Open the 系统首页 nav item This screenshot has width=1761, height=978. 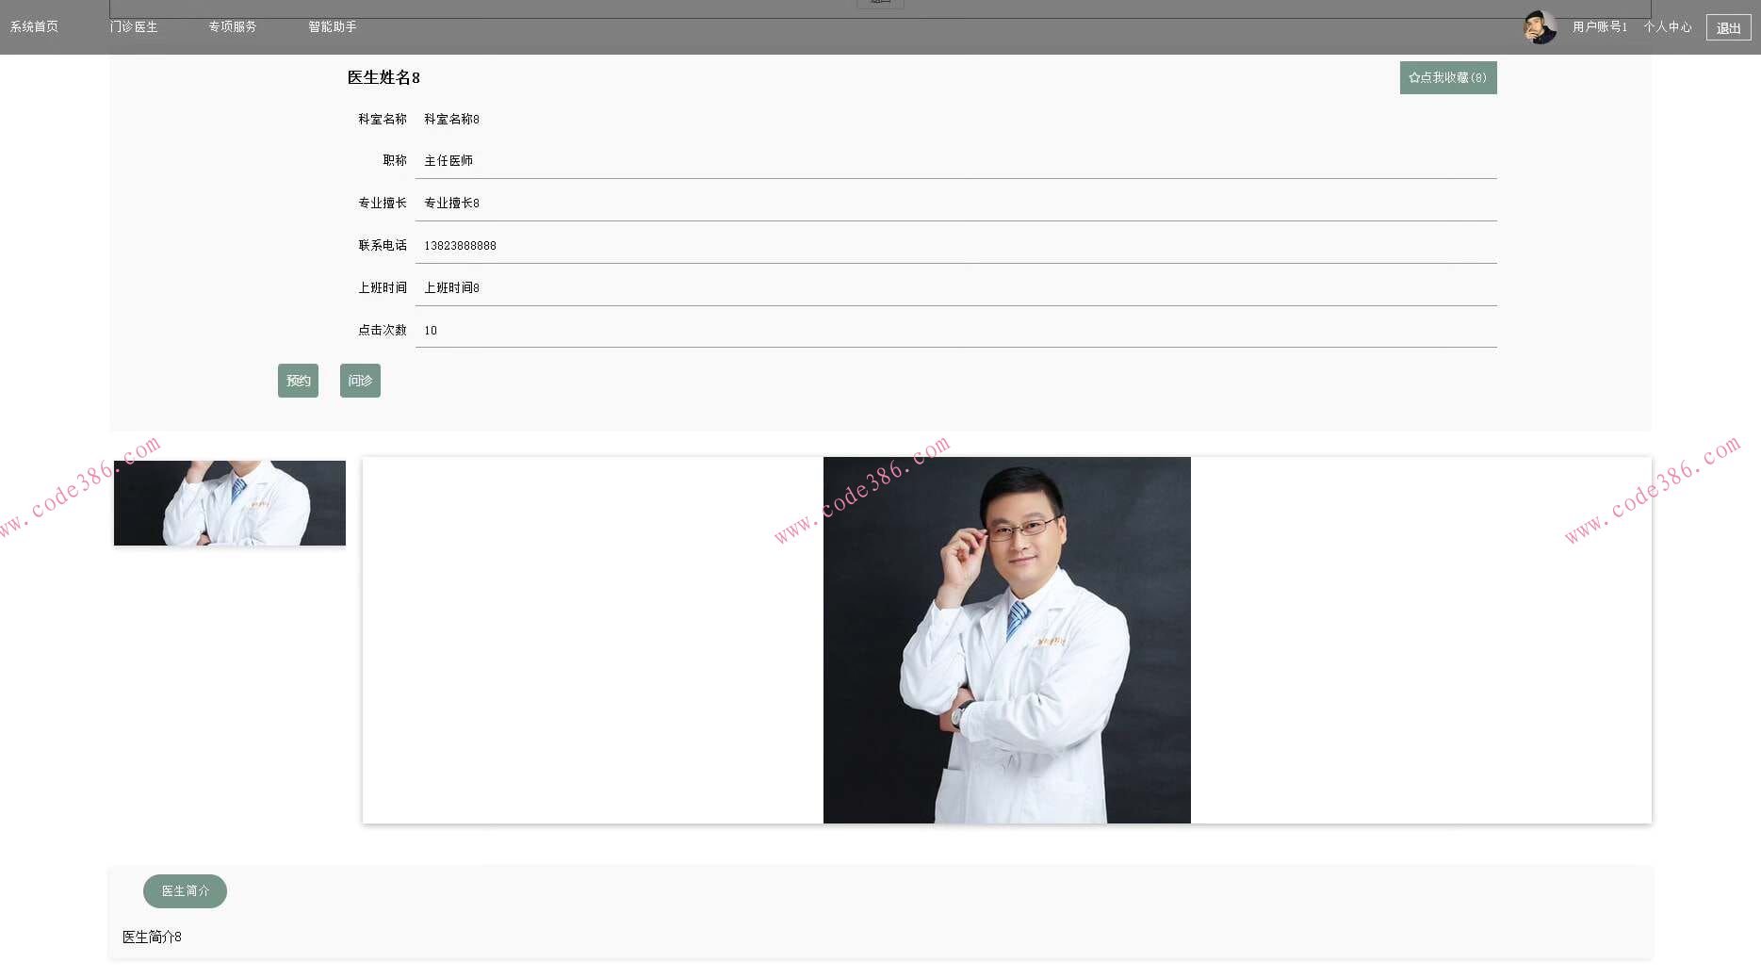pyautogui.click(x=34, y=26)
